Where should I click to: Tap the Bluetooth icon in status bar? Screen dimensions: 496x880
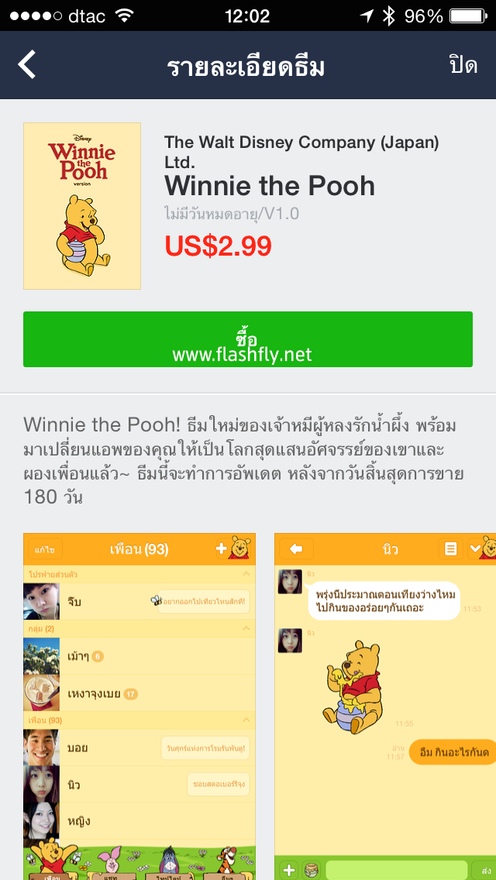(388, 15)
